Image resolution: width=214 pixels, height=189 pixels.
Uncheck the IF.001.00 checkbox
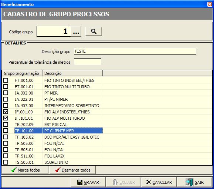pos(6,112)
